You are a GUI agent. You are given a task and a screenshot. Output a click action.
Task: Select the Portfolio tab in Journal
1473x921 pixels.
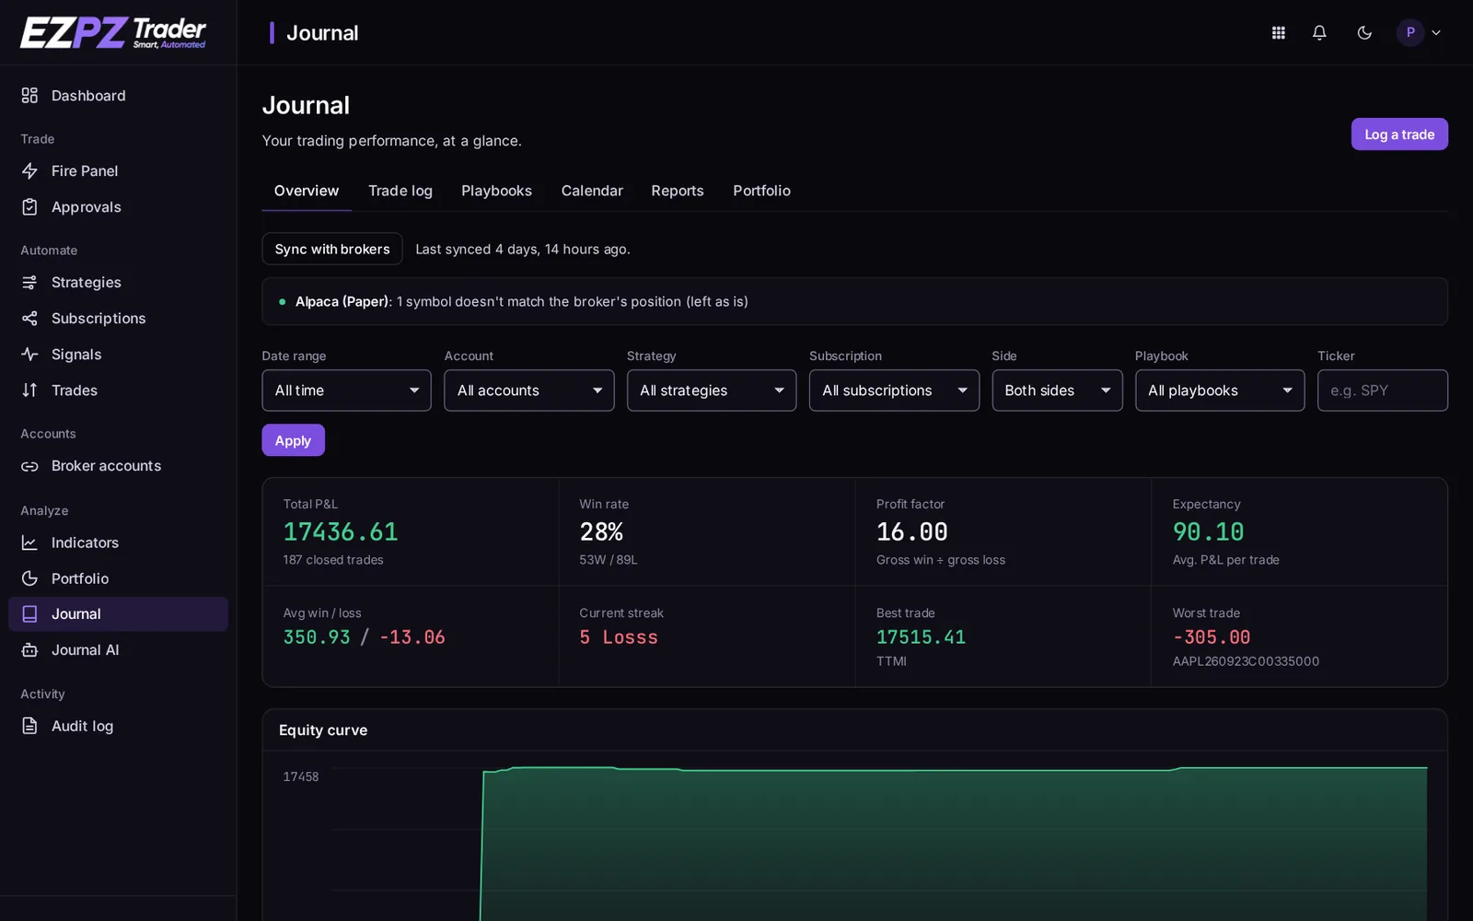point(761,191)
